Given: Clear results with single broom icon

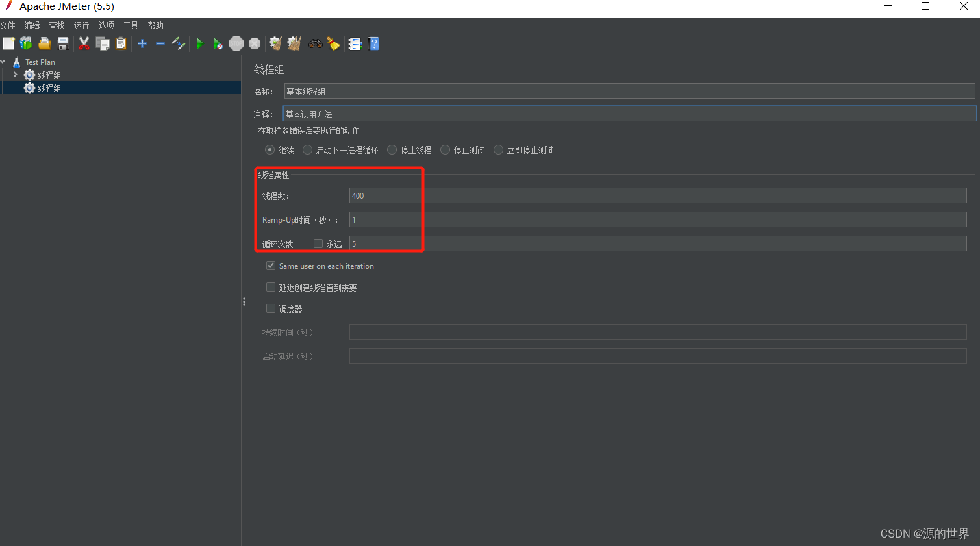Looking at the screenshot, I should [275, 43].
